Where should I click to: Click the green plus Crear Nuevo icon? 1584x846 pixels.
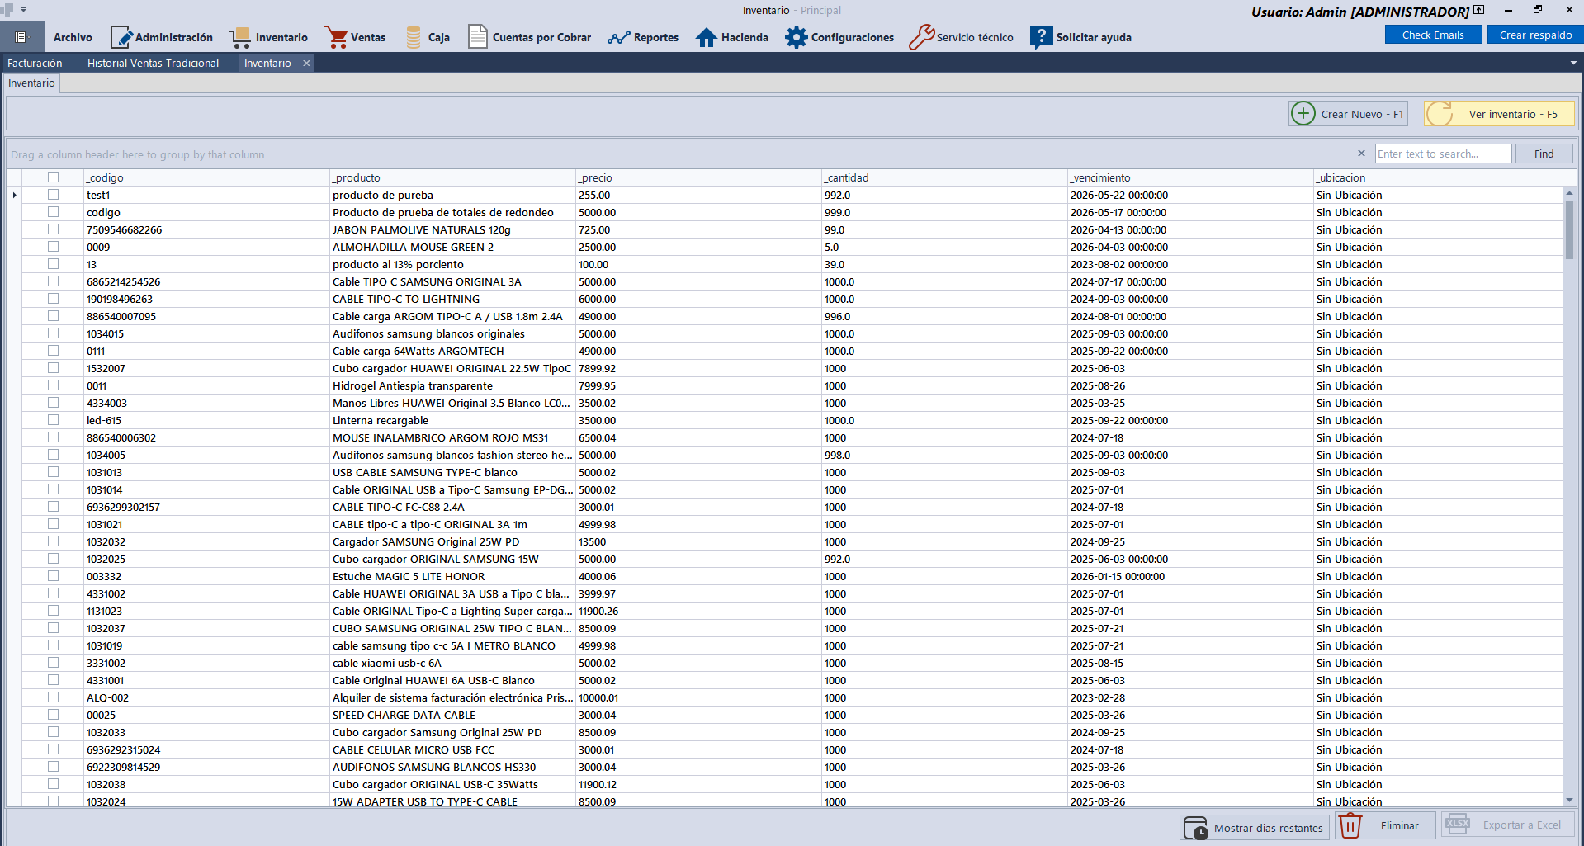tap(1303, 113)
